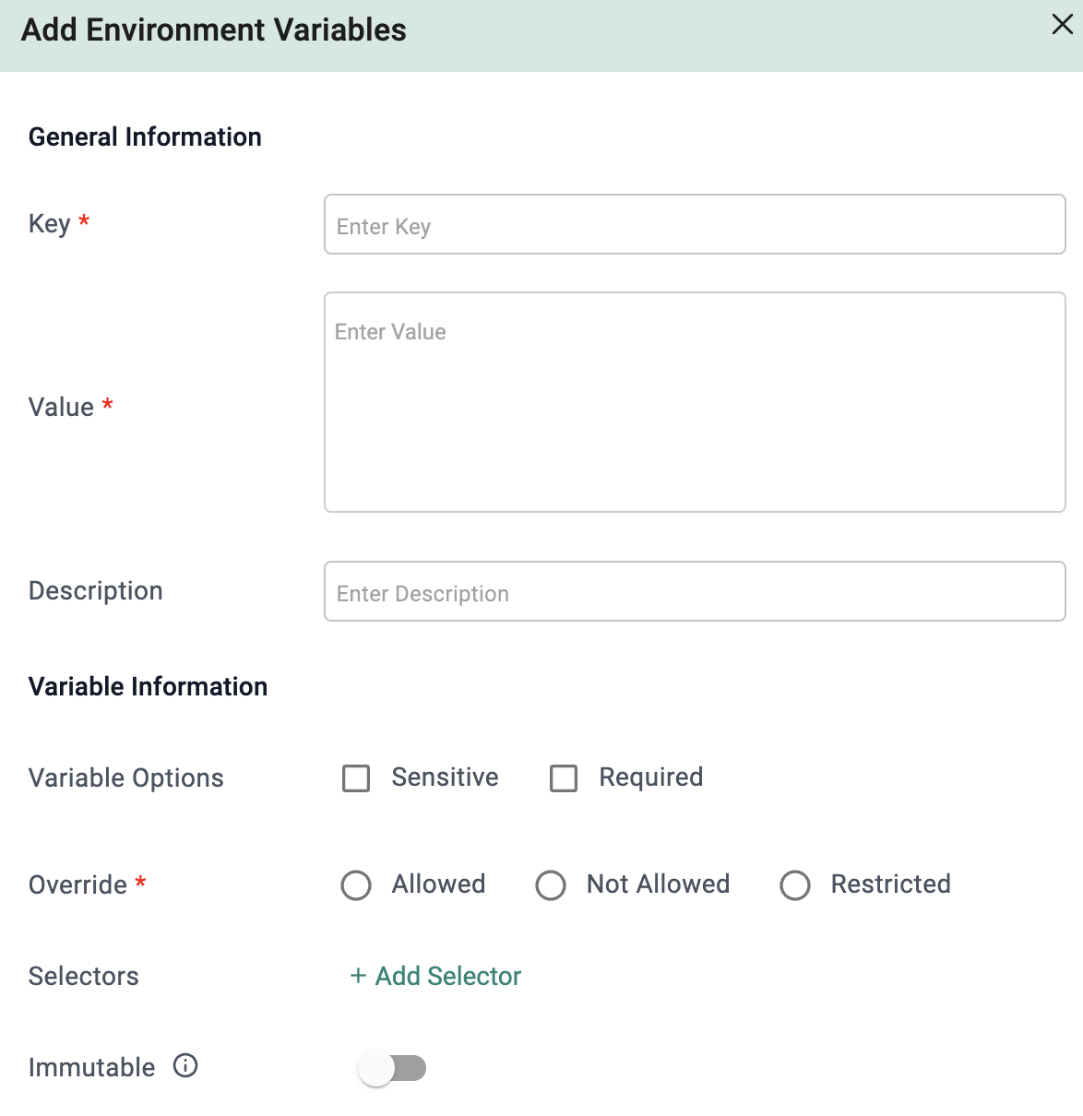Click the General Information section heading
The height and width of the screenshot is (1116, 1083).
tap(145, 137)
